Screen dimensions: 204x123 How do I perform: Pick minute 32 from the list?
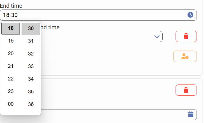pyautogui.click(x=31, y=54)
